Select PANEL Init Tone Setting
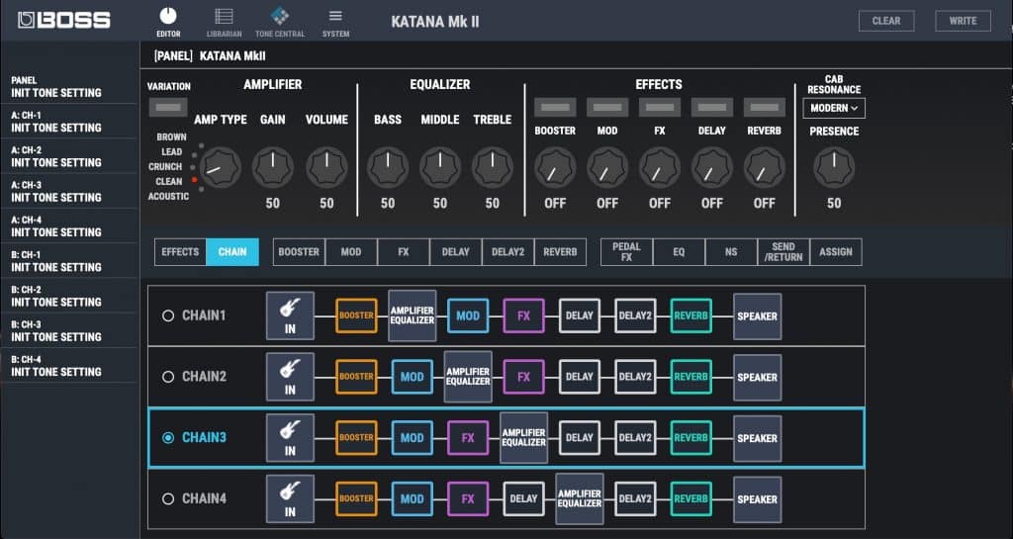The image size is (1013, 539). point(69,86)
